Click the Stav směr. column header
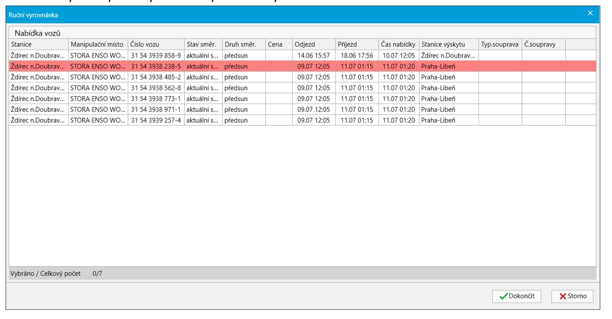The width and height of the screenshot is (612, 319). 203,44
